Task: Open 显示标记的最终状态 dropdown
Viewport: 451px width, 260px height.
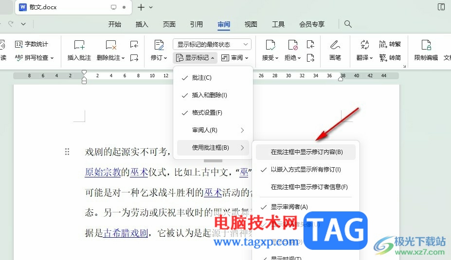Action: (x=212, y=45)
